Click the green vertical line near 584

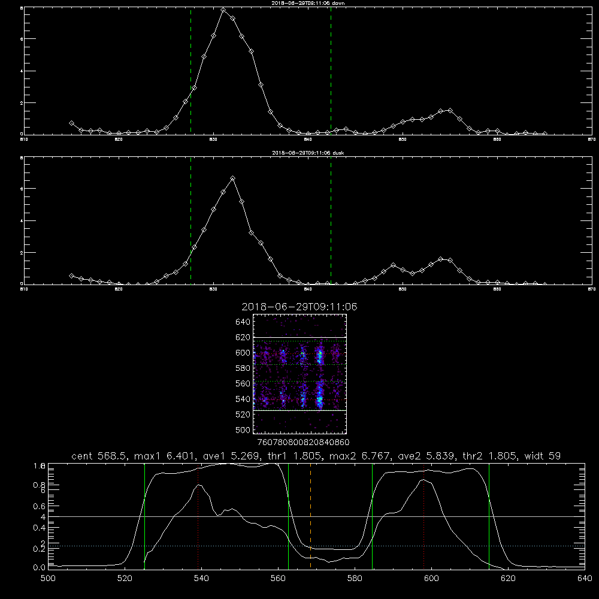pyautogui.click(x=372, y=516)
